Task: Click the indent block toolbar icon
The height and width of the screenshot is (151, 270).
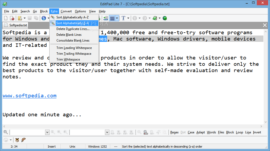Action: [105, 18]
